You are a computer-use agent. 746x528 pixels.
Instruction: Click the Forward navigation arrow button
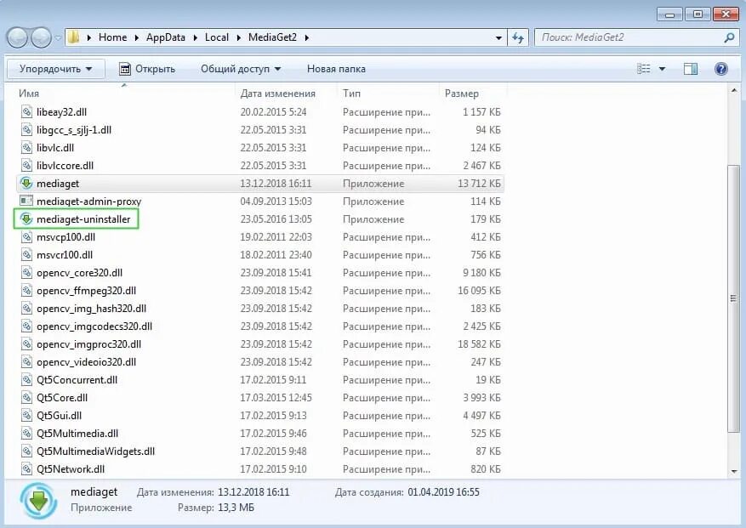(42, 37)
